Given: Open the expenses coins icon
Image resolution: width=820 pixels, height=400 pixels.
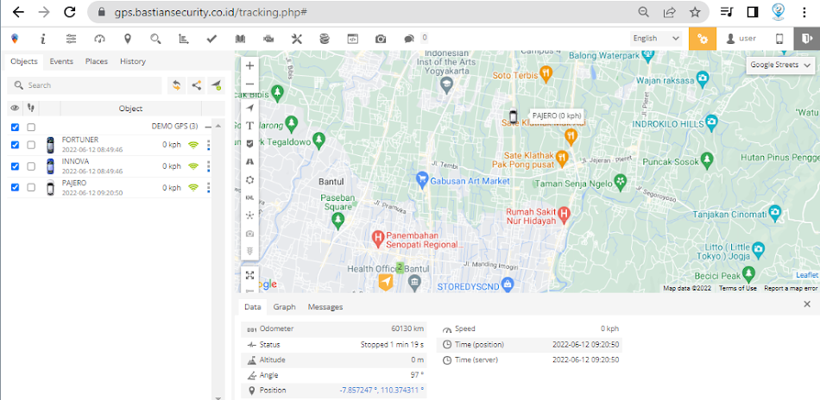Looking at the screenshot, I should pos(325,39).
